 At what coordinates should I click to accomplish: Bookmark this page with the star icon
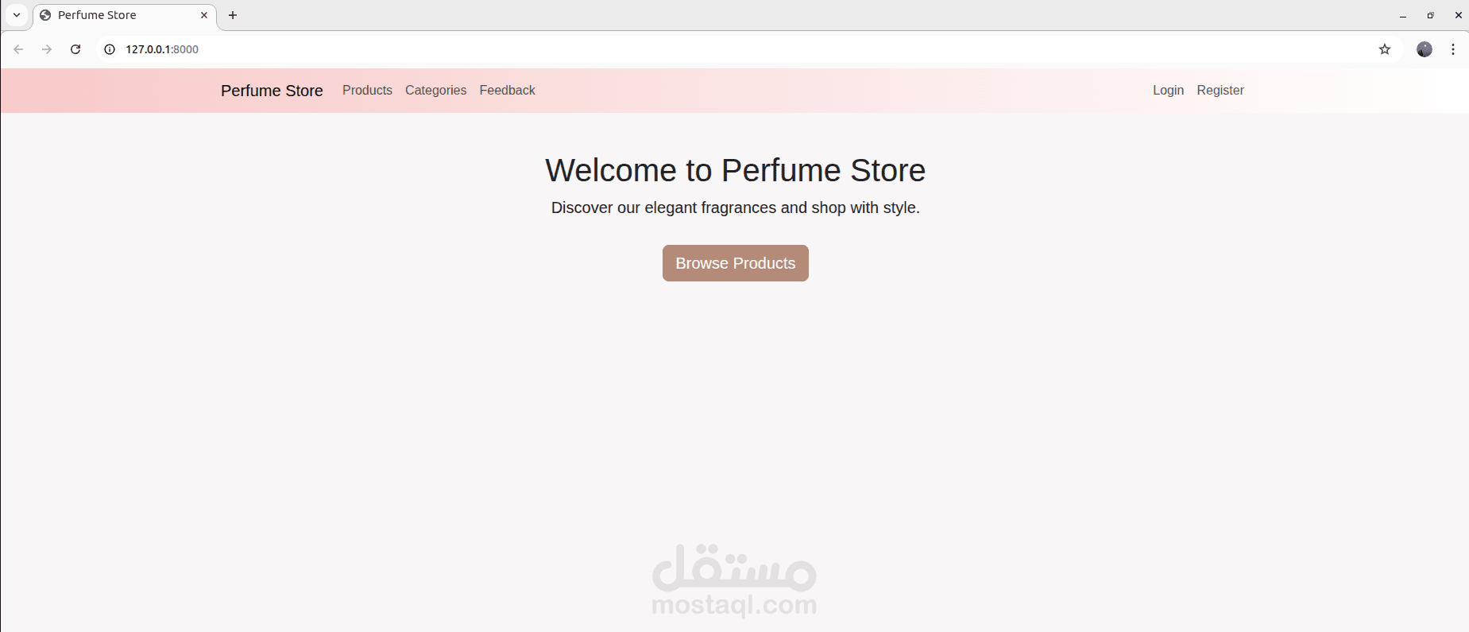(1385, 49)
